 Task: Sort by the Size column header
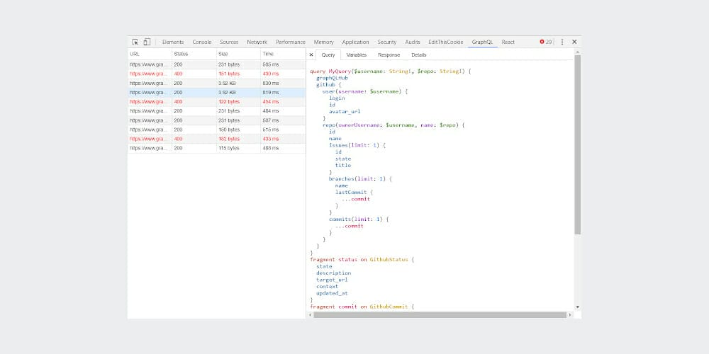[x=238, y=54]
